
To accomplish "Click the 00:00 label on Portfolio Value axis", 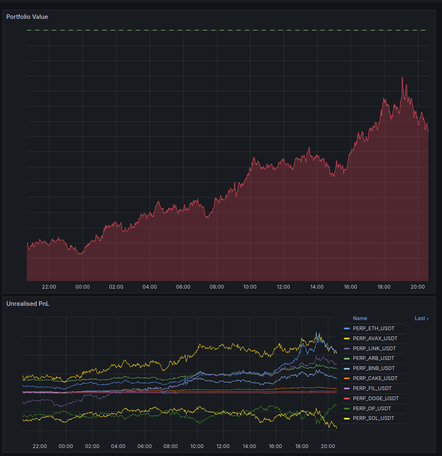I will [x=83, y=287].
